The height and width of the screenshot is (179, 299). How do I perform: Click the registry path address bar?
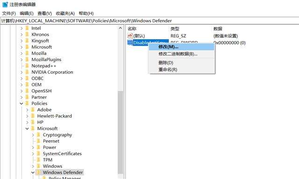(x=149, y=21)
